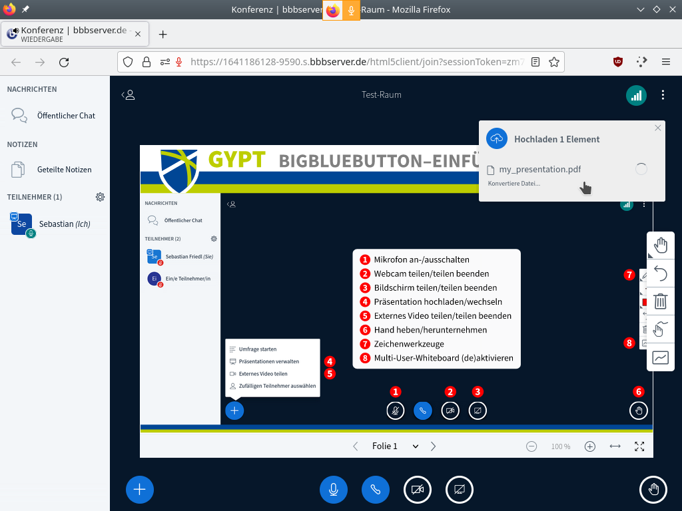Undo the last whiteboard annotation
Viewport: 682px width, 511px height.
pos(661,273)
